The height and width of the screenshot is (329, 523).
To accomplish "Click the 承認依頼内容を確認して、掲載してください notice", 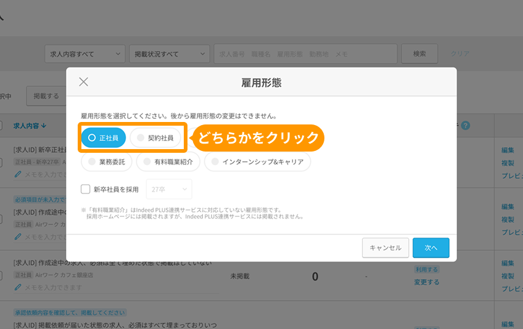I will (x=70, y=312).
